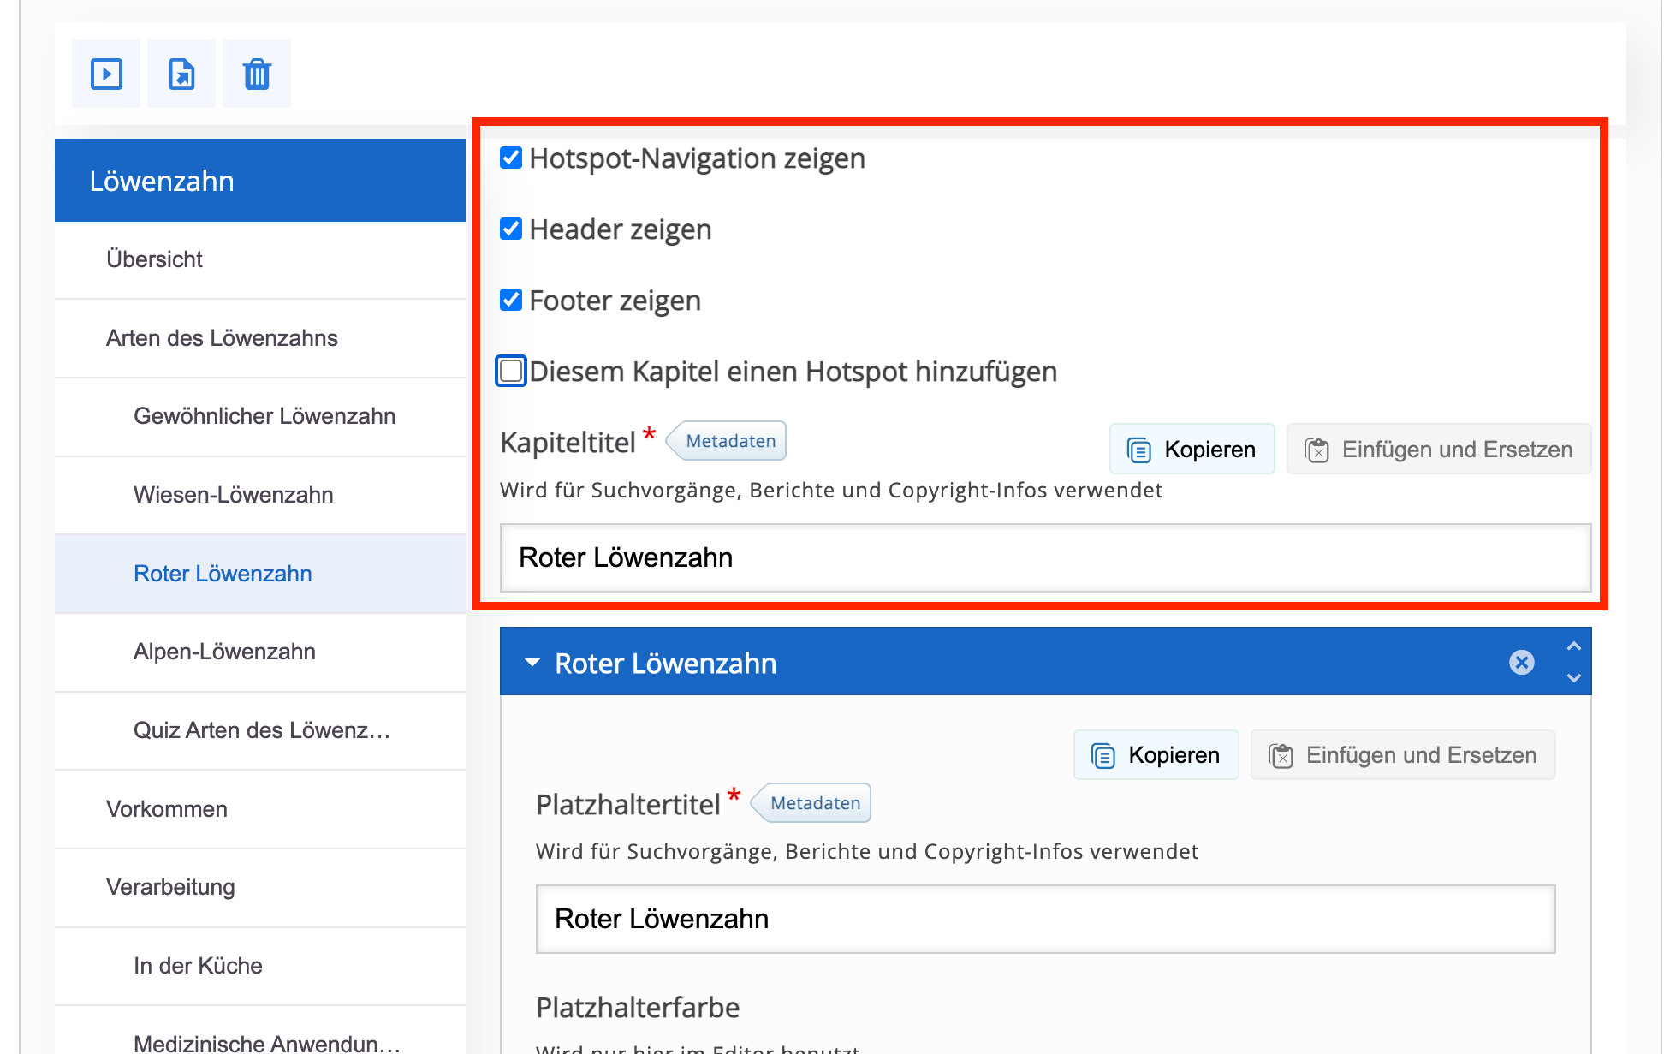Focus the Platzhaltertitel input field
This screenshot has height=1054, width=1676.
point(1045,919)
